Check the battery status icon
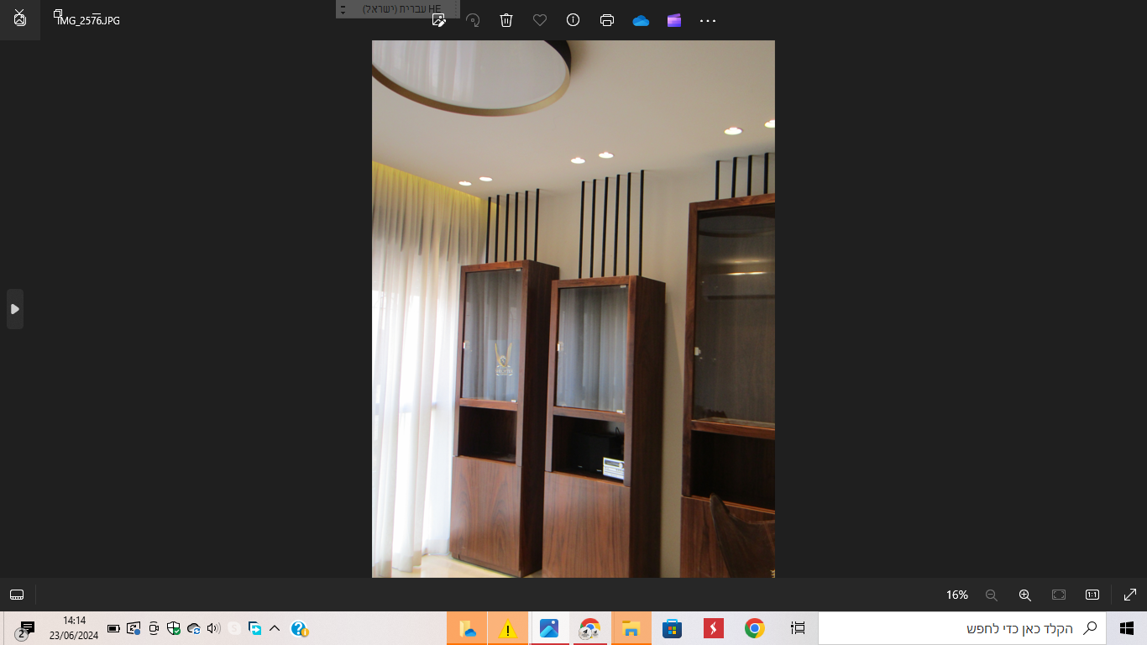The image size is (1147, 645). point(113,628)
